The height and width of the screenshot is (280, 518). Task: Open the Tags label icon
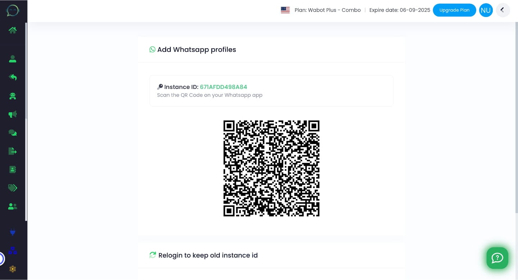13,188
